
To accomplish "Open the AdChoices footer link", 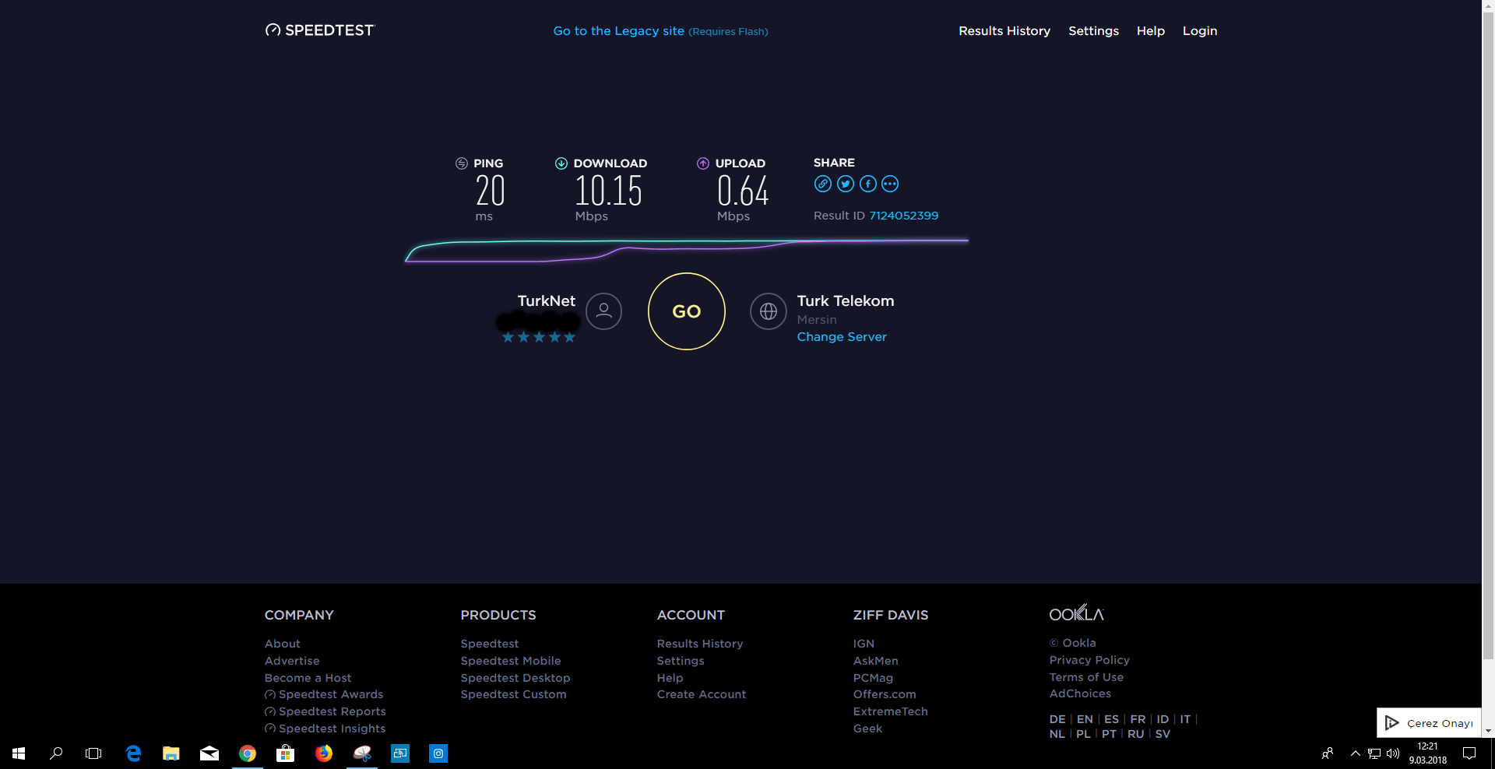I will [x=1081, y=694].
